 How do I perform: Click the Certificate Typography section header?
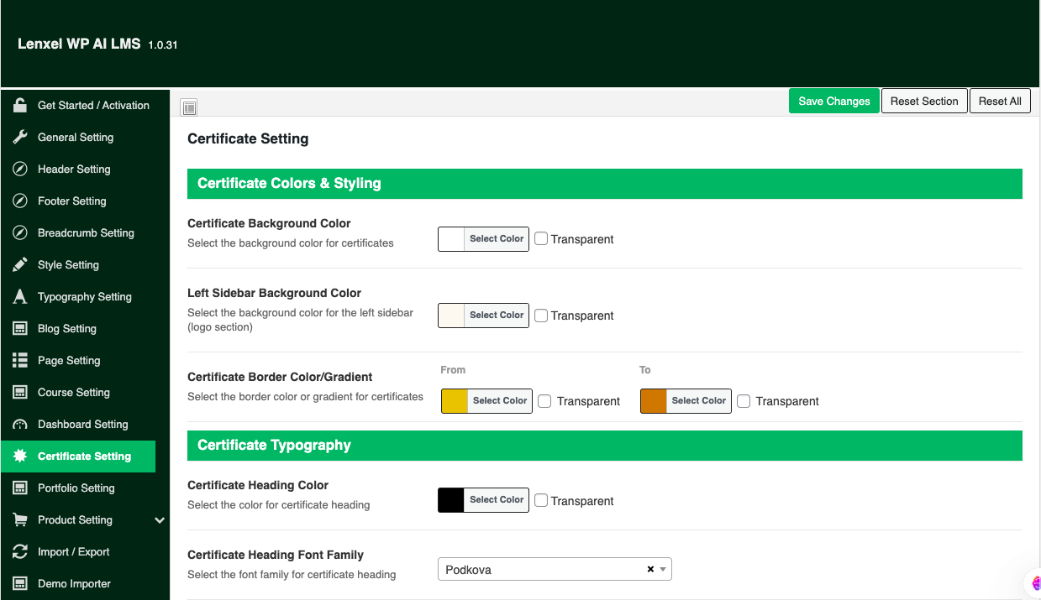click(605, 446)
